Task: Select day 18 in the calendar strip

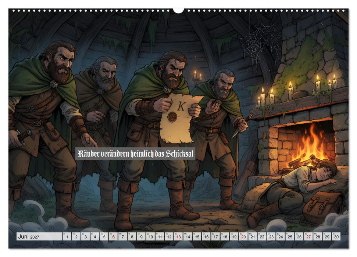Action: (x=225, y=236)
